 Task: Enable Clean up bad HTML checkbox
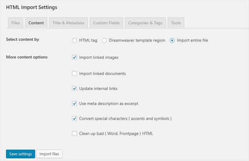point(75,133)
